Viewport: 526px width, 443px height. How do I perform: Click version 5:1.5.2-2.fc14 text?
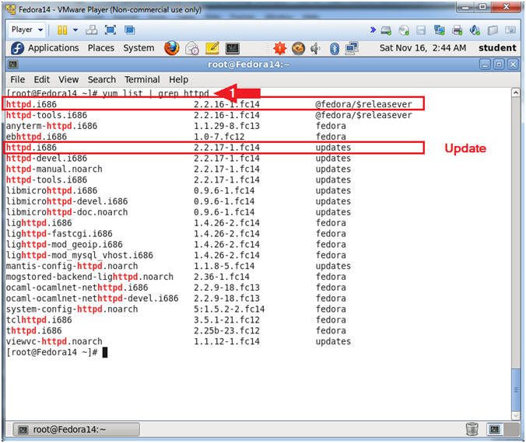[229, 309]
